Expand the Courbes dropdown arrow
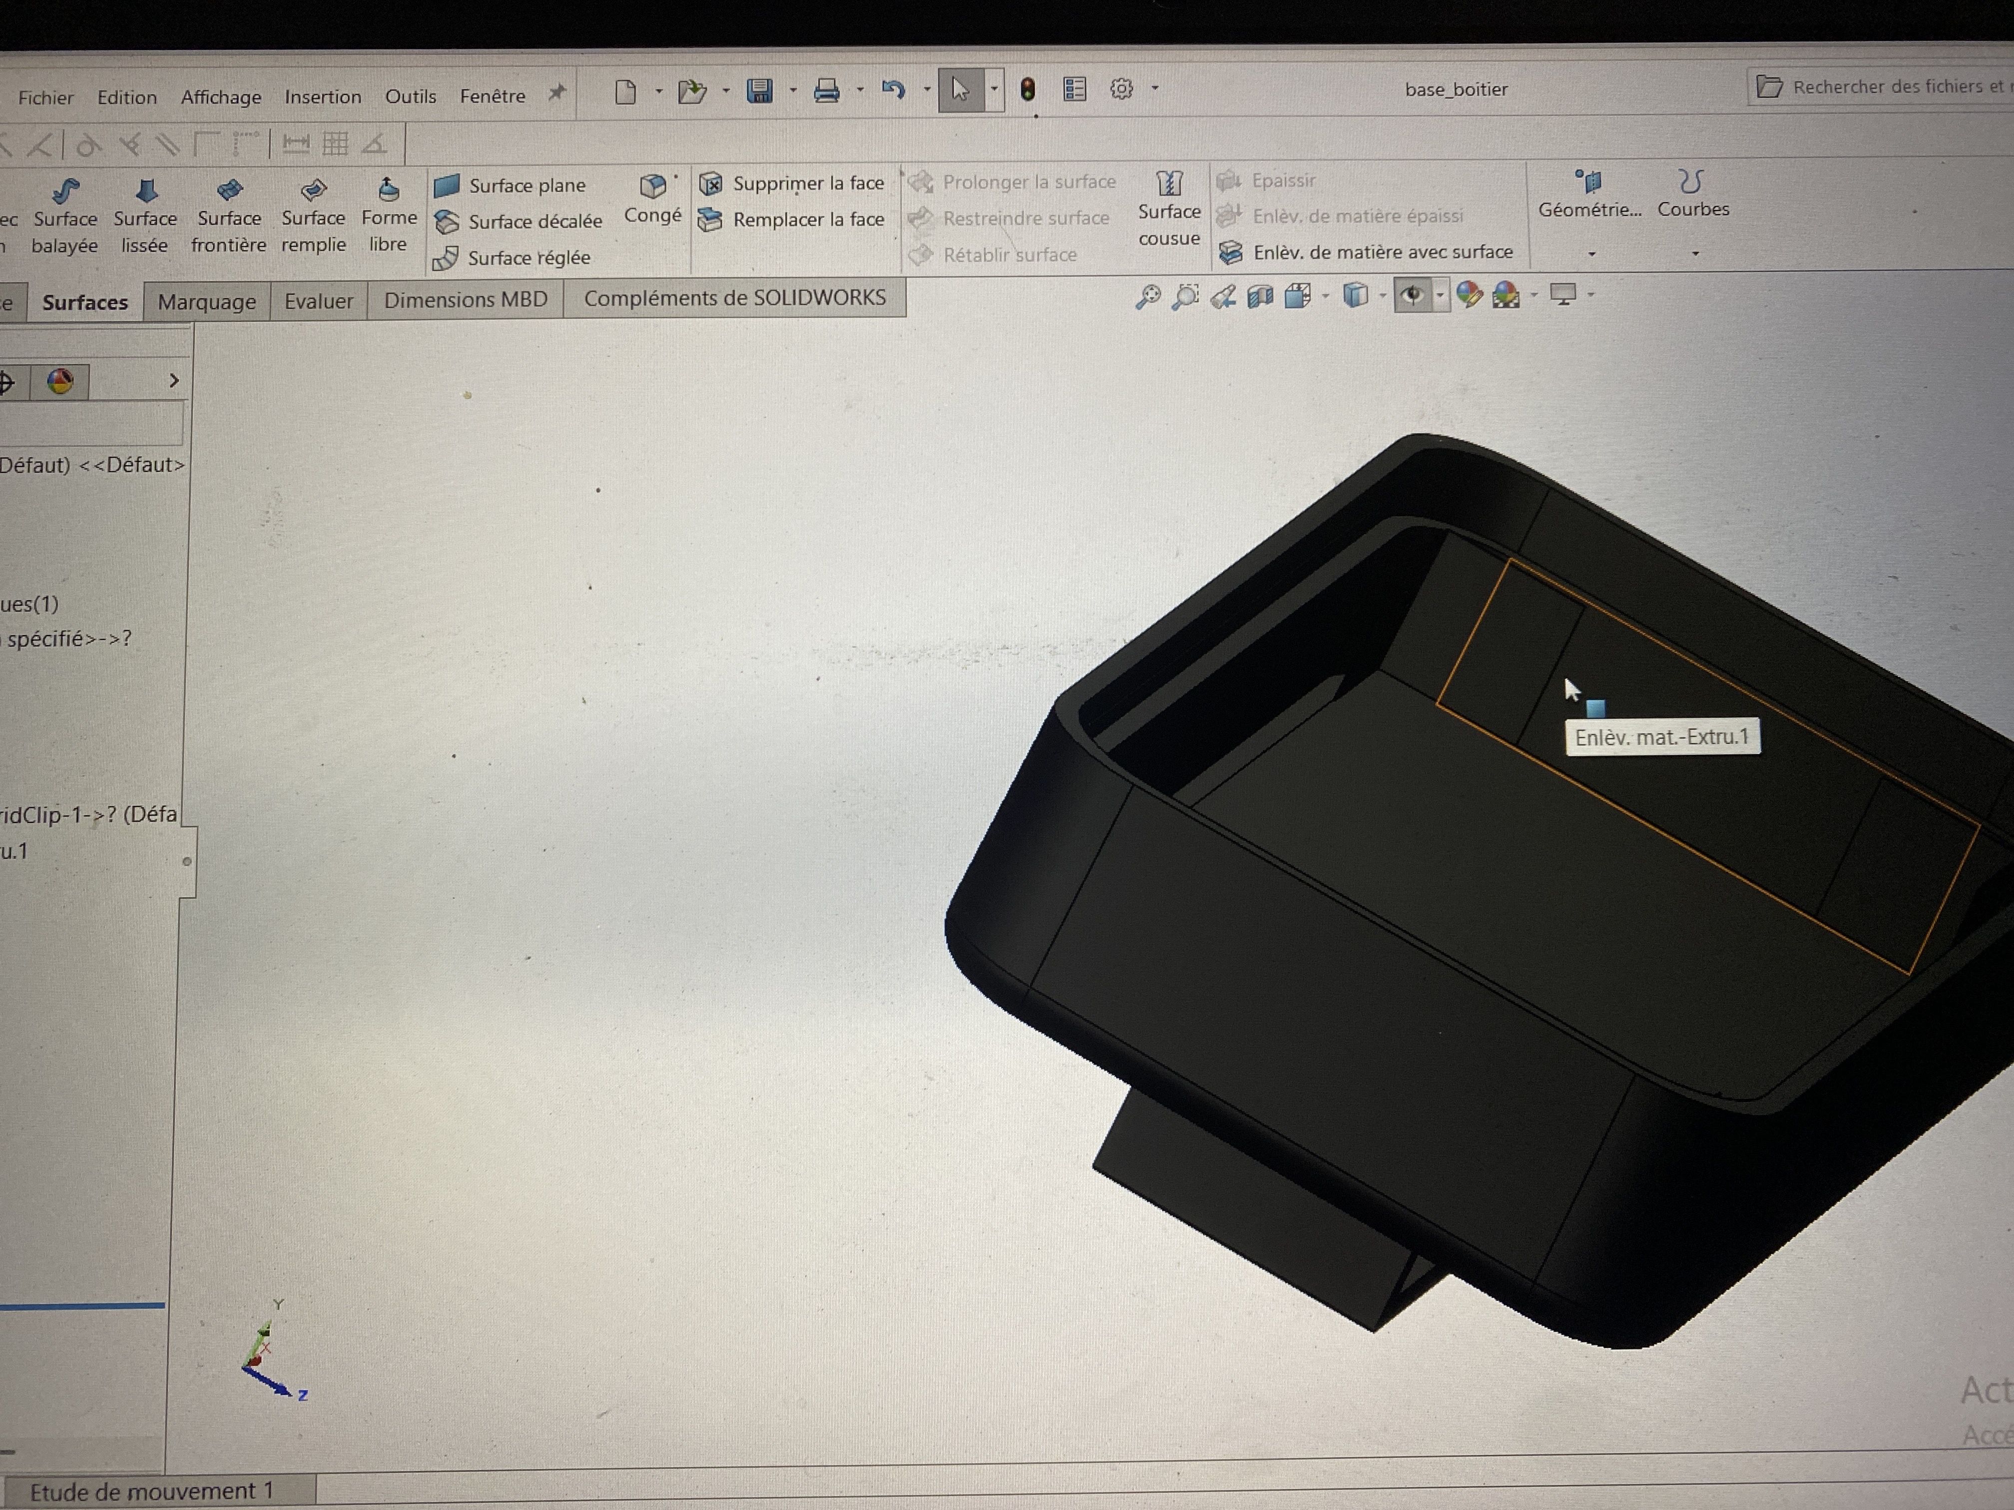Image resolution: width=2014 pixels, height=1510 pixels. pyautogui.click(x=1695, y=253)
